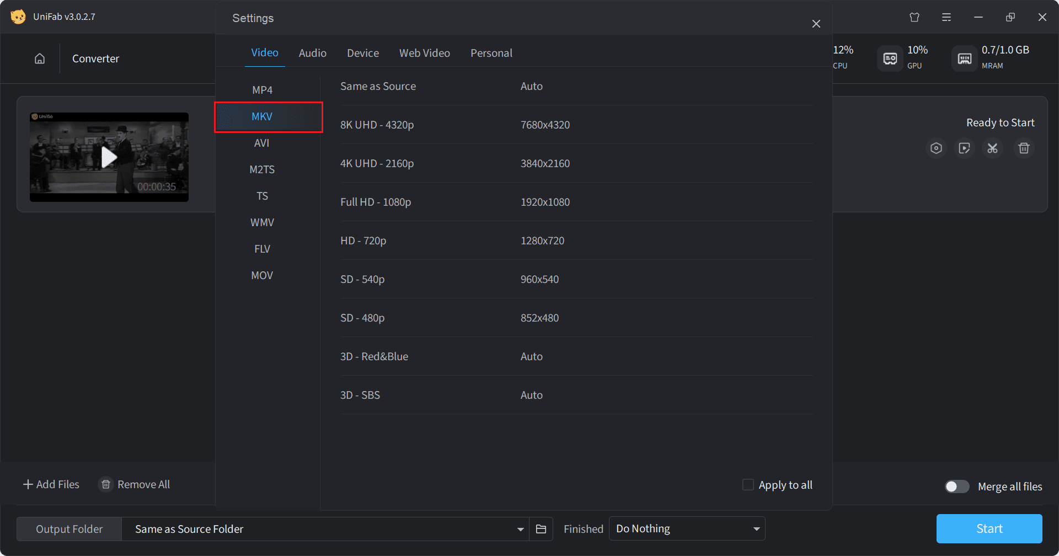
Task: Choose the MOV format in list
Action: click(x=262, y=275)
